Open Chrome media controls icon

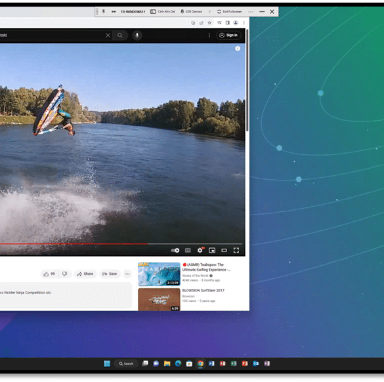[x=219, y=23]
